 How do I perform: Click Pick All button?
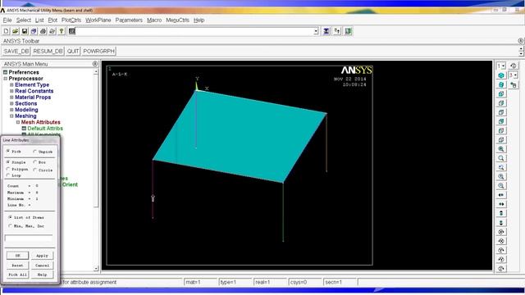18,275
